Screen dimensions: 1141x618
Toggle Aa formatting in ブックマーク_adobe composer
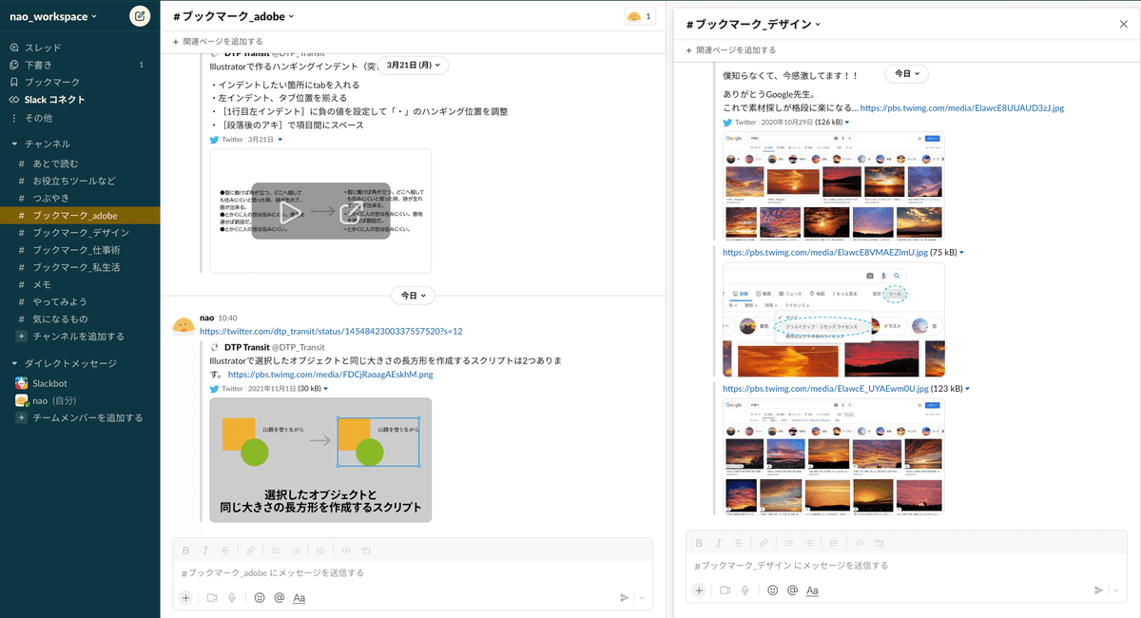[300, 598]
